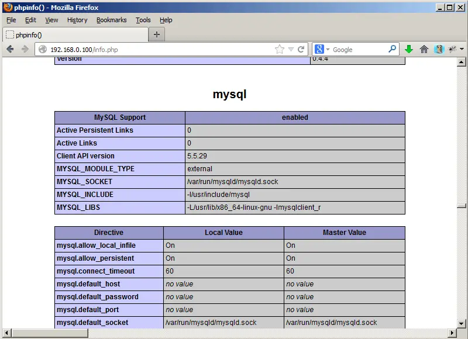Maximize the Firefox window
The width and height of the screenshot is (468, 339).
coord(450,8)
